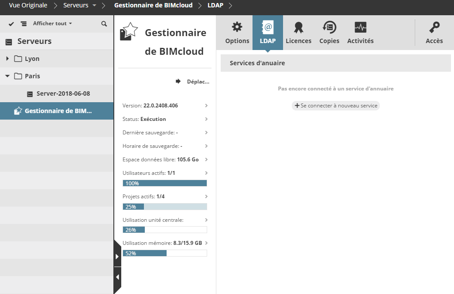Click Gestionnaire de BIMcloud breadcrumb
The image size is (454, 294).
click(154, 5)
